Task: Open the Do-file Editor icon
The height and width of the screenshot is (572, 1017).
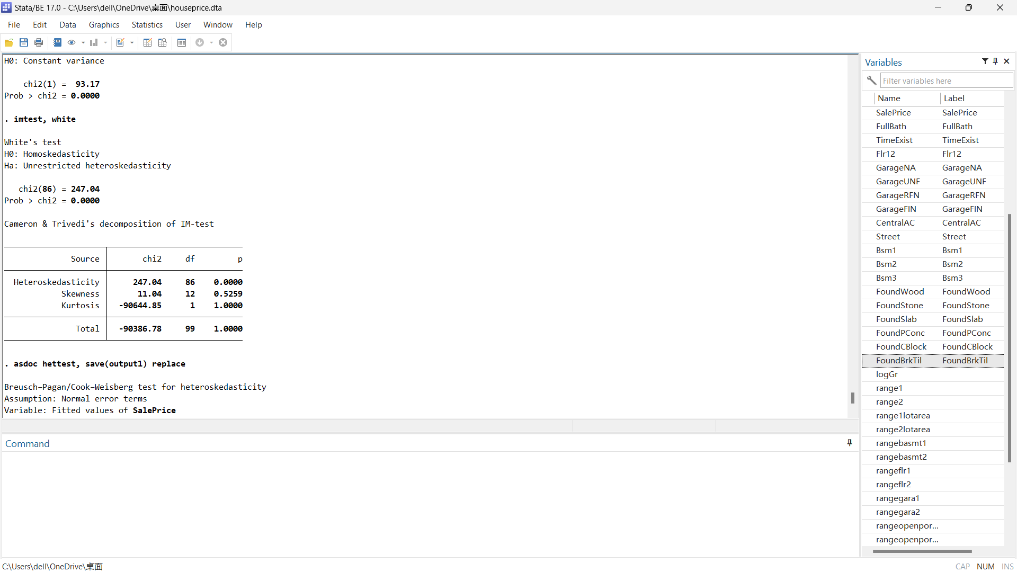Action: coord(120,42)
